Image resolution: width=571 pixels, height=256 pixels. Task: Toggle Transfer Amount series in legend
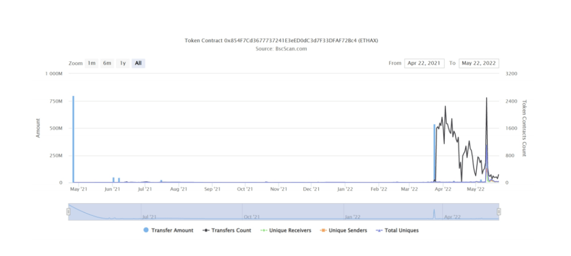tap(168, 230)
